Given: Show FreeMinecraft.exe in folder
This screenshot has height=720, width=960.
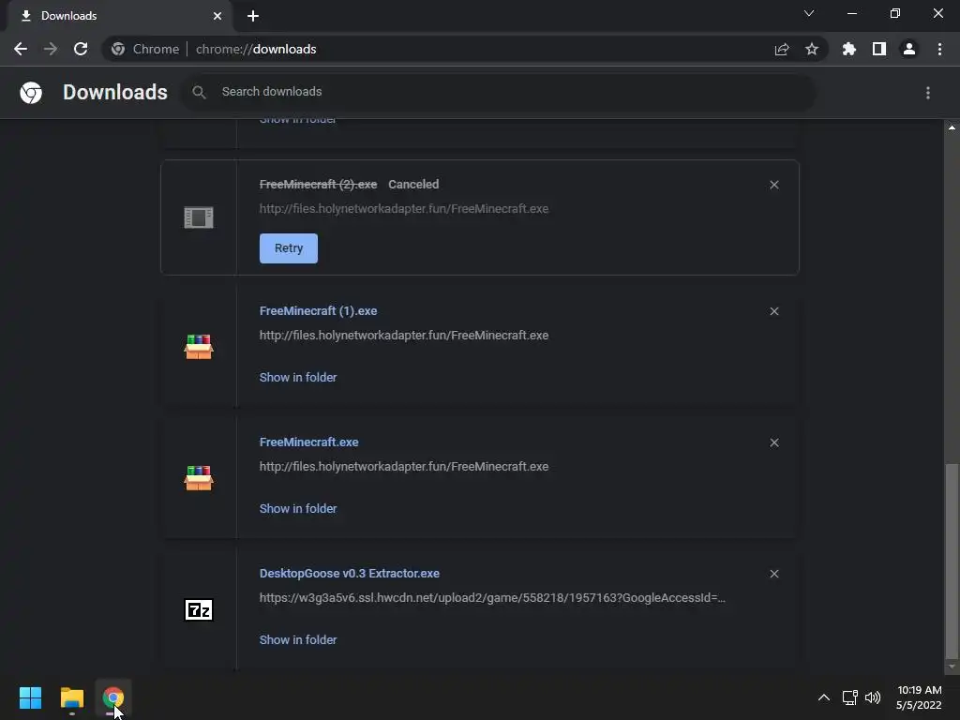Looking at the screenshot, I should 298,509.
